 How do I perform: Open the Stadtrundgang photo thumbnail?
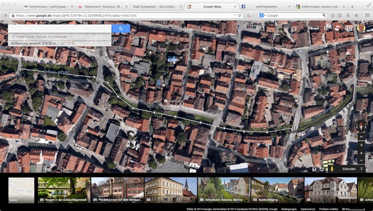(x=277, y=190)
